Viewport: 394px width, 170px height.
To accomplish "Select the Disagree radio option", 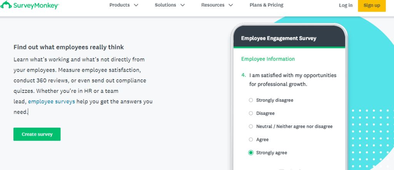I will pyautogui.click(x=251, y=113).
